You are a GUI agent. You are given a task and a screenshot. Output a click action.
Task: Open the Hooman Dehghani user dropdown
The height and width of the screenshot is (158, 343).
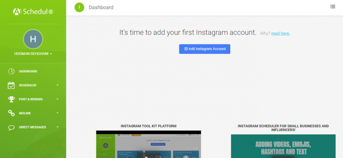(x=33, y=54)
